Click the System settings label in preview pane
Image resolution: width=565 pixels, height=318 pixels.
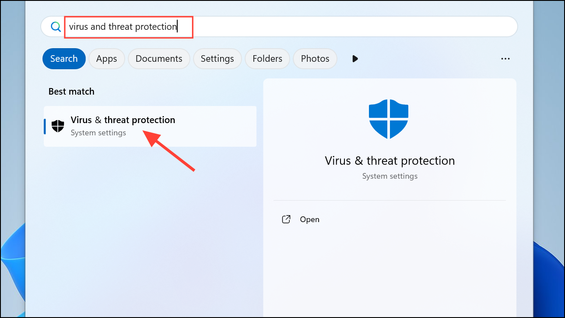click(x=390, y=176)
